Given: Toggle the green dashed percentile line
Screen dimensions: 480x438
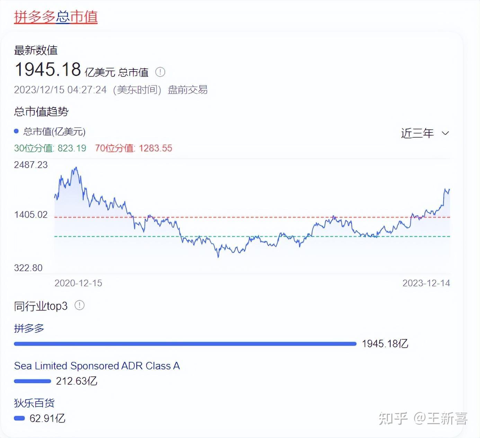Looking at the screenshot, I should pos(242,236).
